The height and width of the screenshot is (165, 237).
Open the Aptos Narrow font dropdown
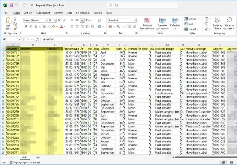pos(46,20)
